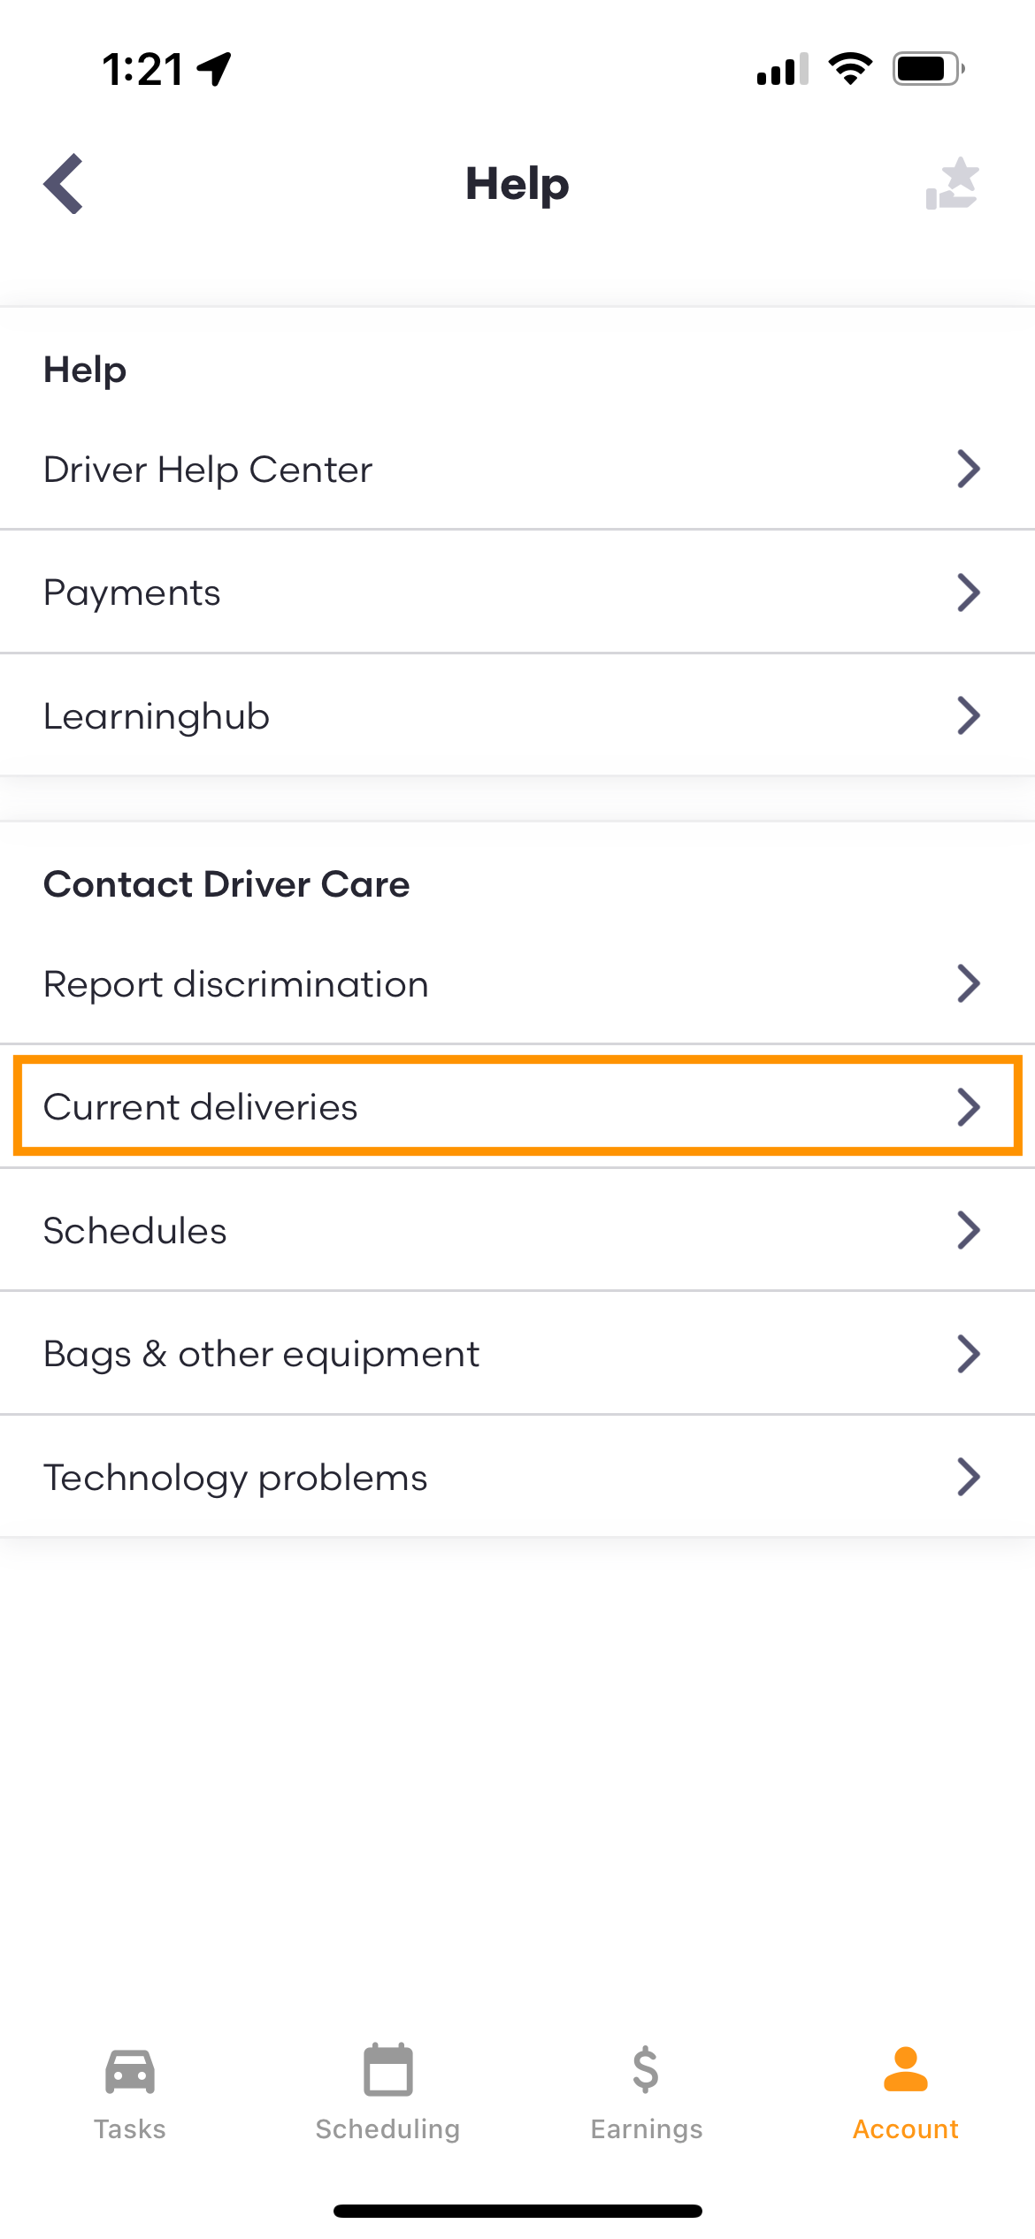Expand the Payments row chevron
Viewport: 1035px width, 2239px height.
(x=969, y=592)
